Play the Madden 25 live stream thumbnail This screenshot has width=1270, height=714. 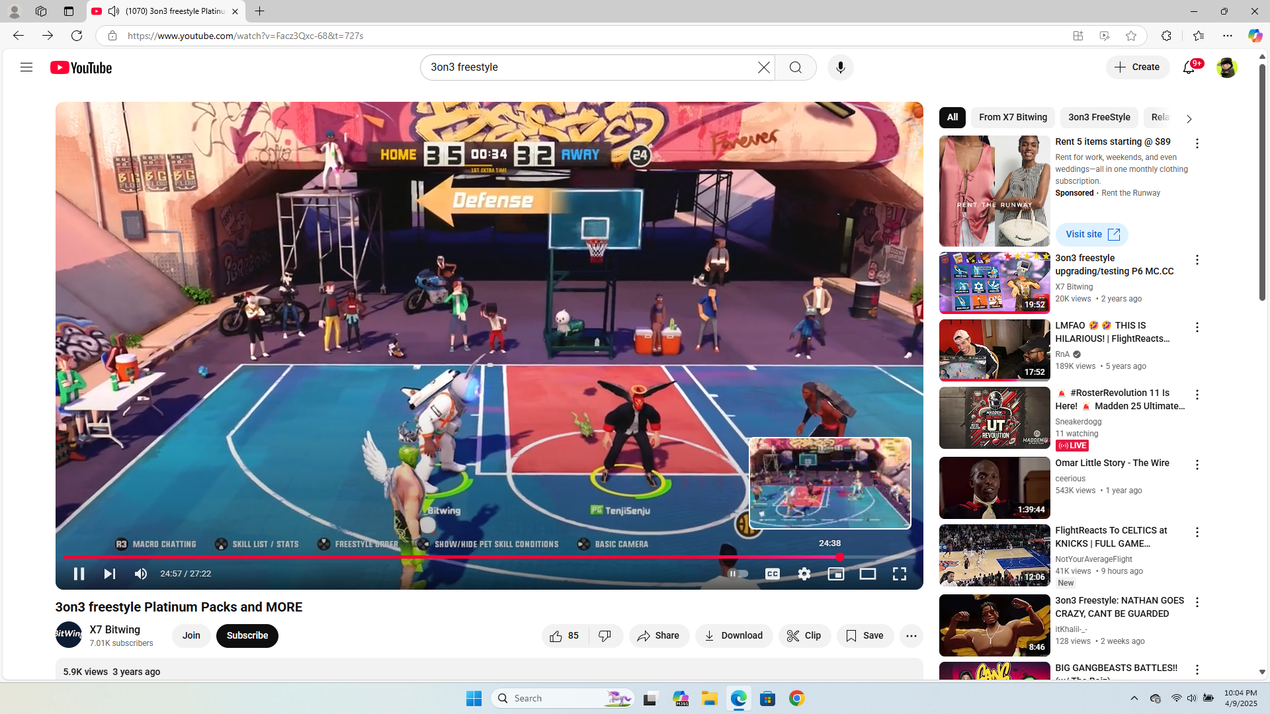tap(994, 418)
